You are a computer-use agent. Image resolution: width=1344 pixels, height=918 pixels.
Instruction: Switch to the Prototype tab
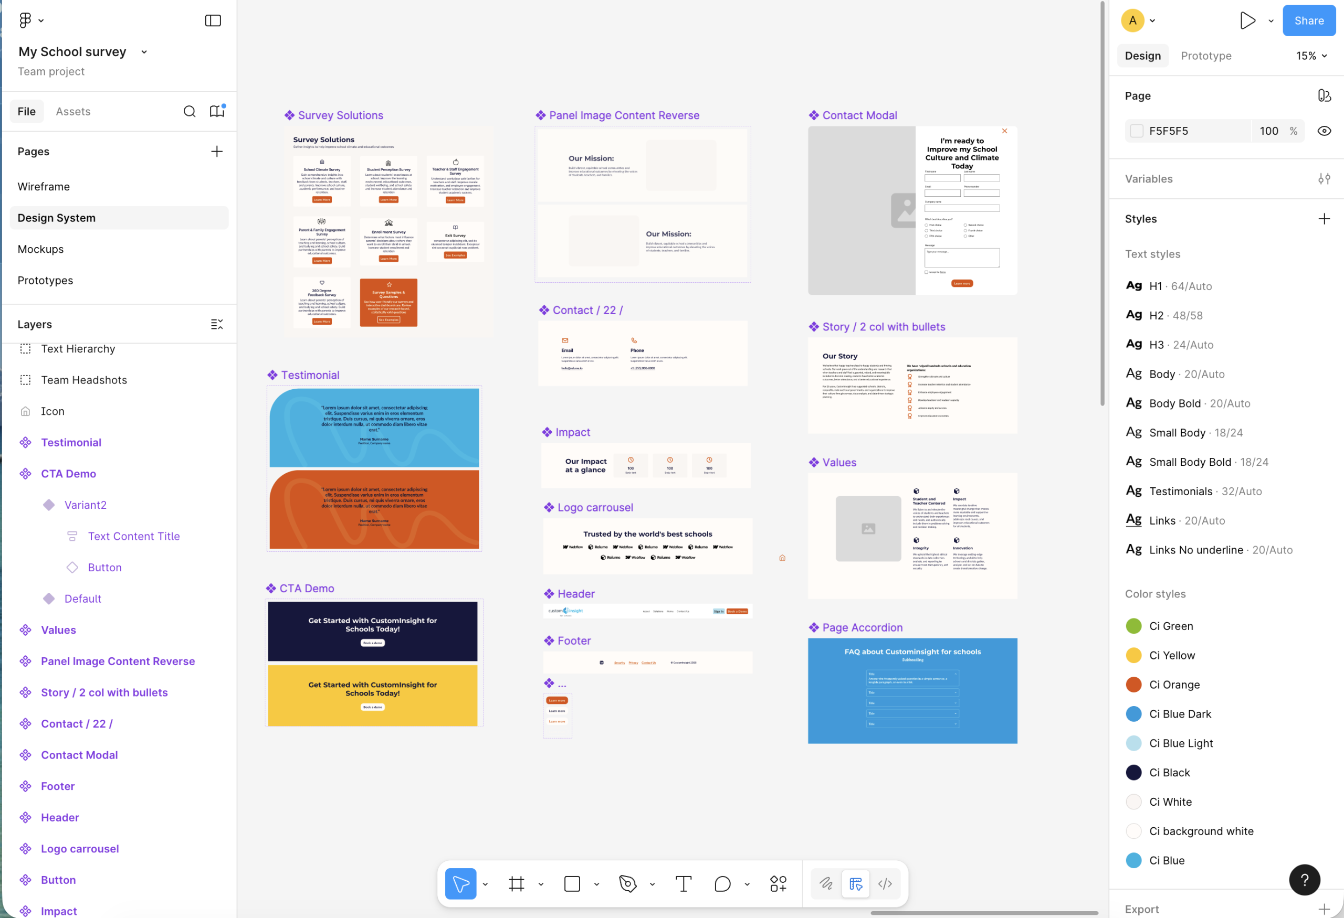(x=1206, y=56)
